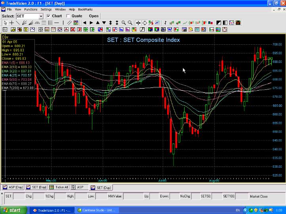Open the Window menu
This screenshot has height=214, width=286.
[60, 9]
